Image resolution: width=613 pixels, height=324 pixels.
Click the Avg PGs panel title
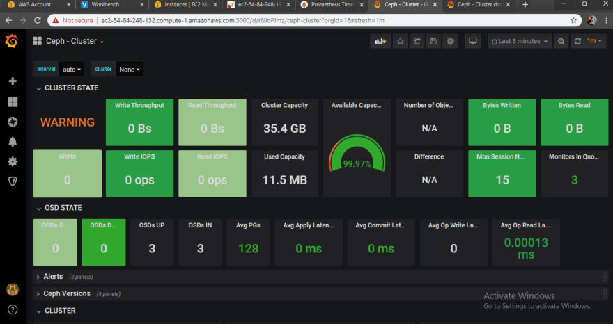coord(248,225)
